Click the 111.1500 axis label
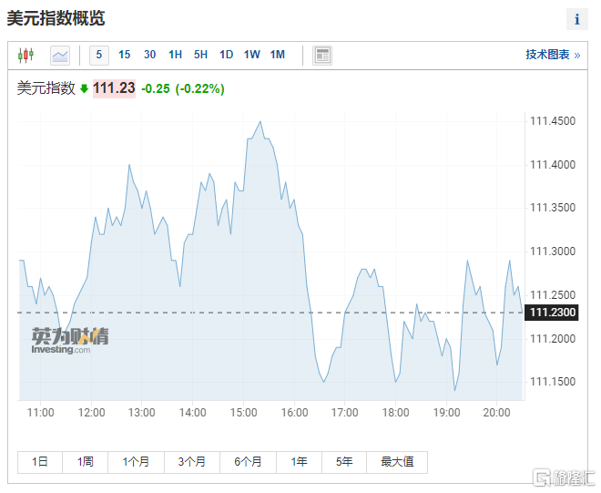 pos(553,382)
